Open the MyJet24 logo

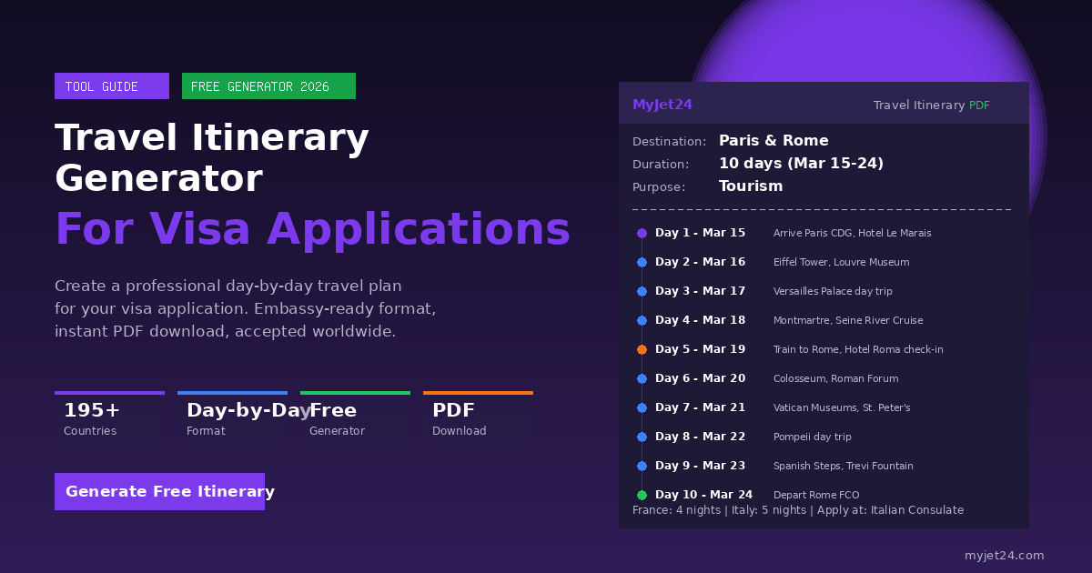click(662, 104)
